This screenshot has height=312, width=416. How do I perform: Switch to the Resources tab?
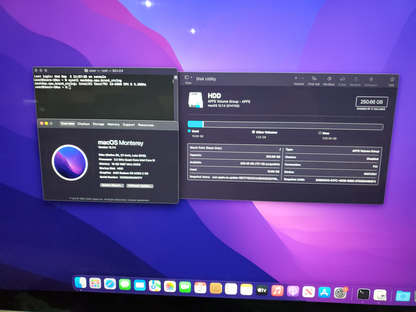(146, 125)
